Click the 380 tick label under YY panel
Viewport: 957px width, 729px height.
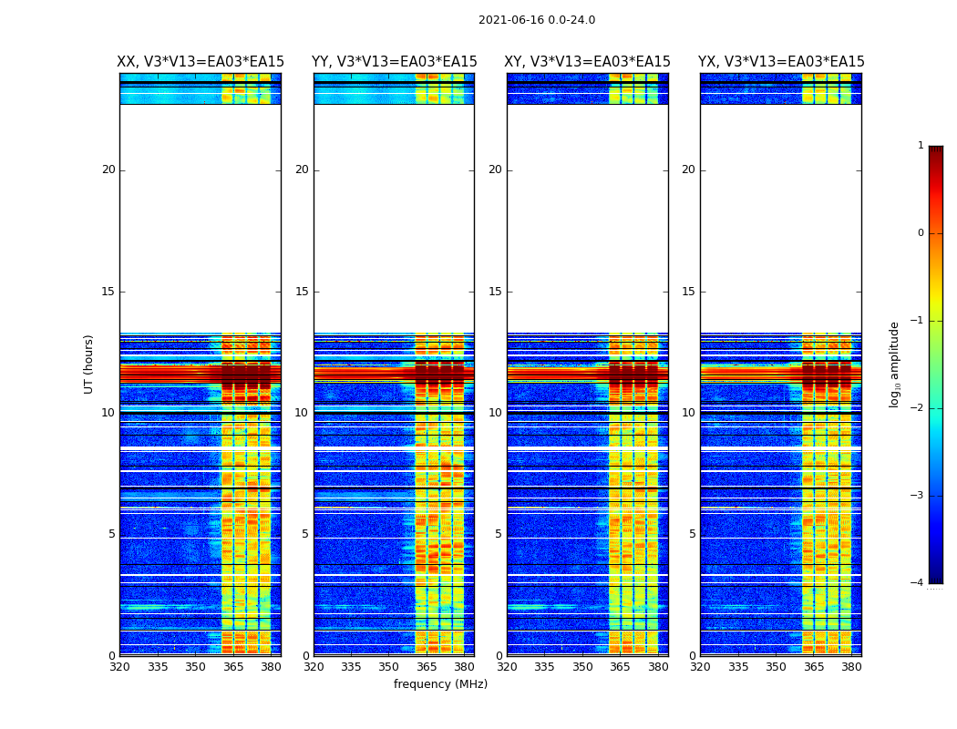pyautogui.click(x=464, y=667)
